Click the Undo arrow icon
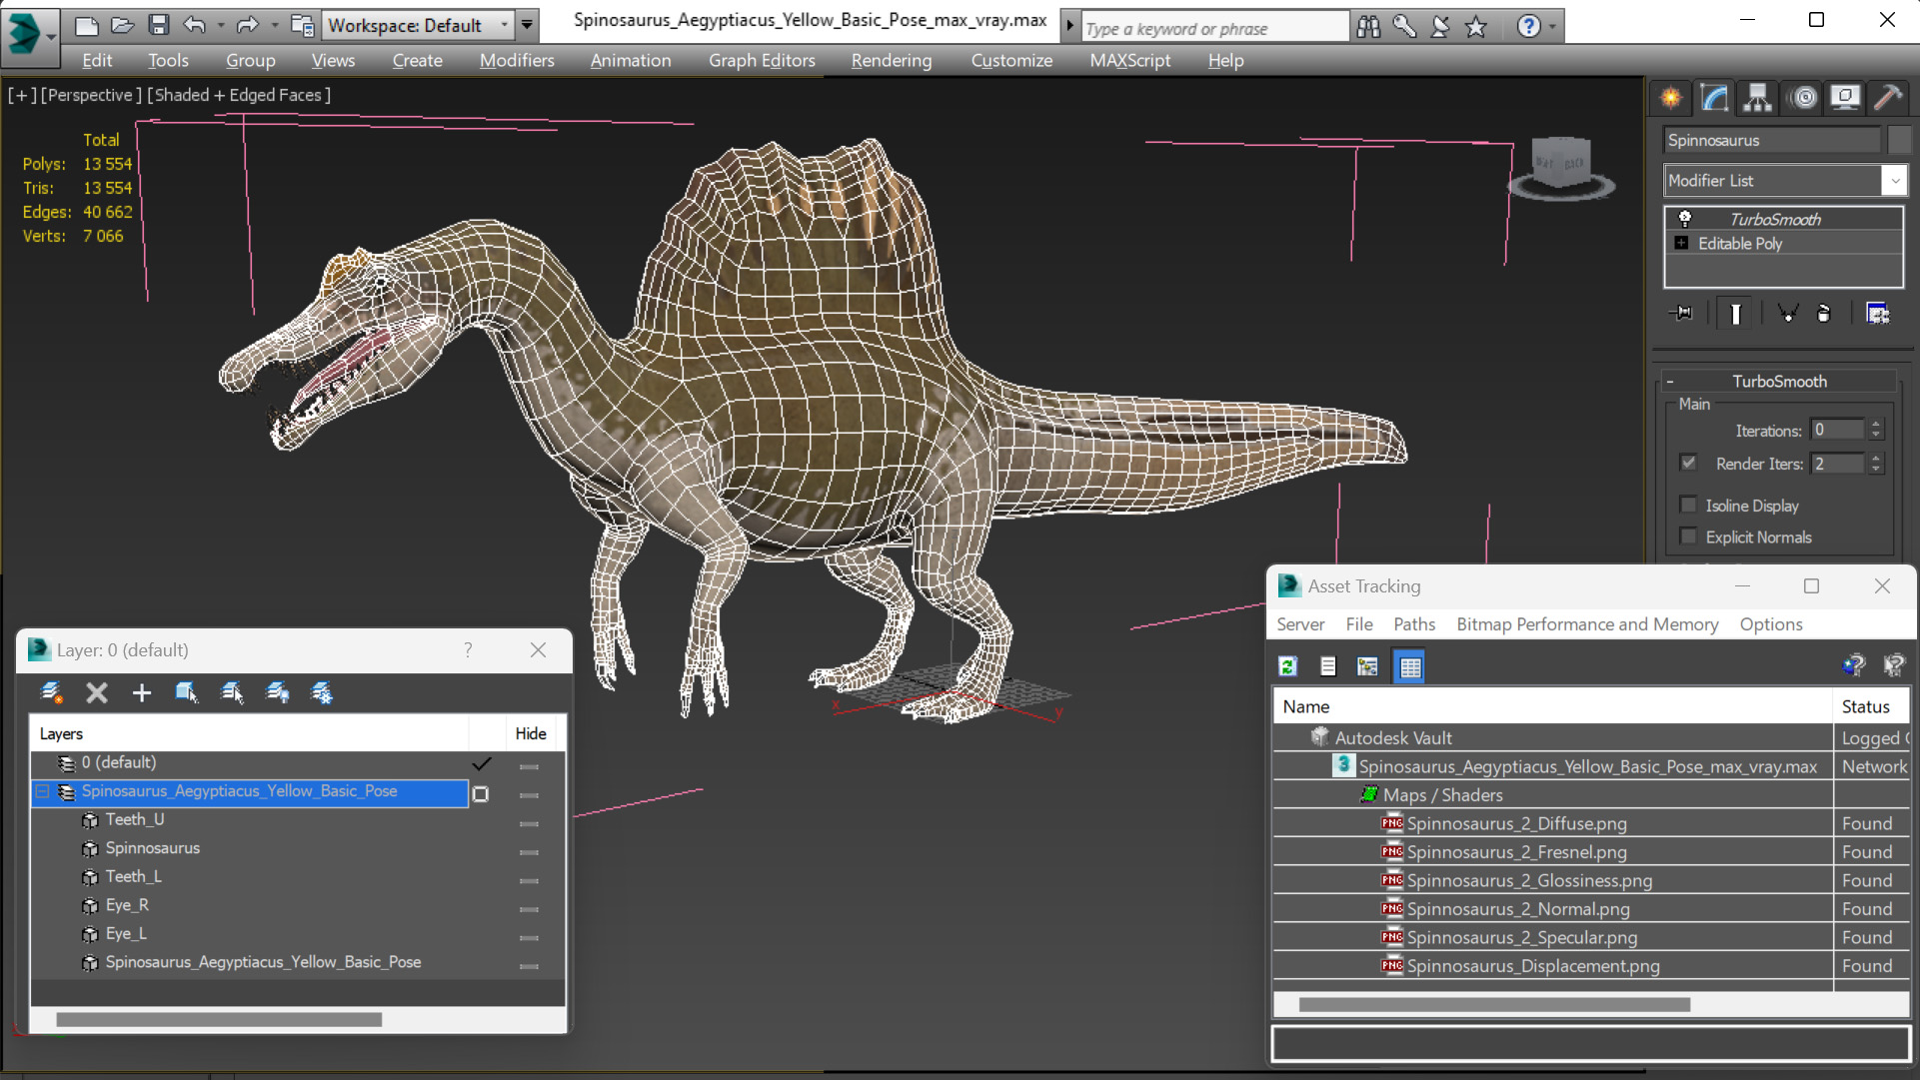The width and height of the screenshot is (1920, 1080). 195,25
